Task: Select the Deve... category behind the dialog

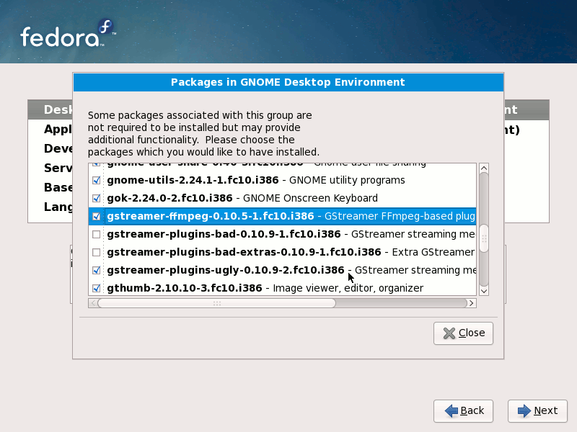Action: 58,148
